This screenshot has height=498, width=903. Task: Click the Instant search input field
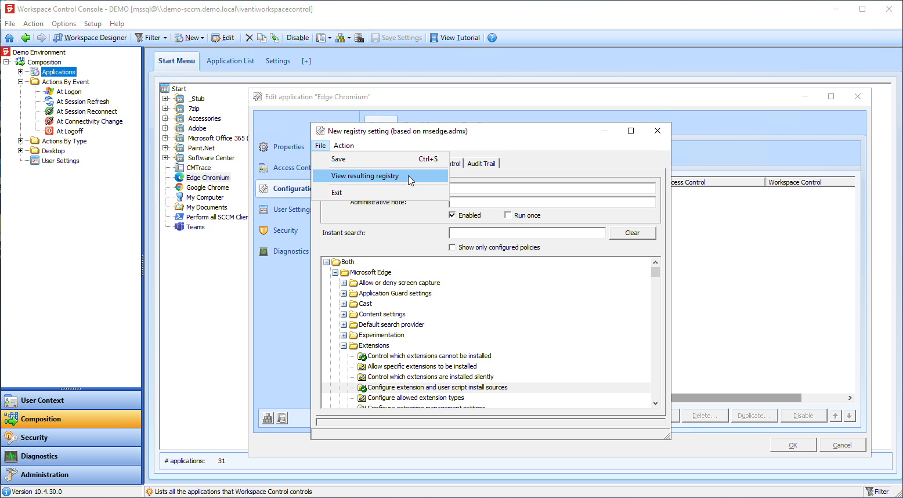point(527,233)
